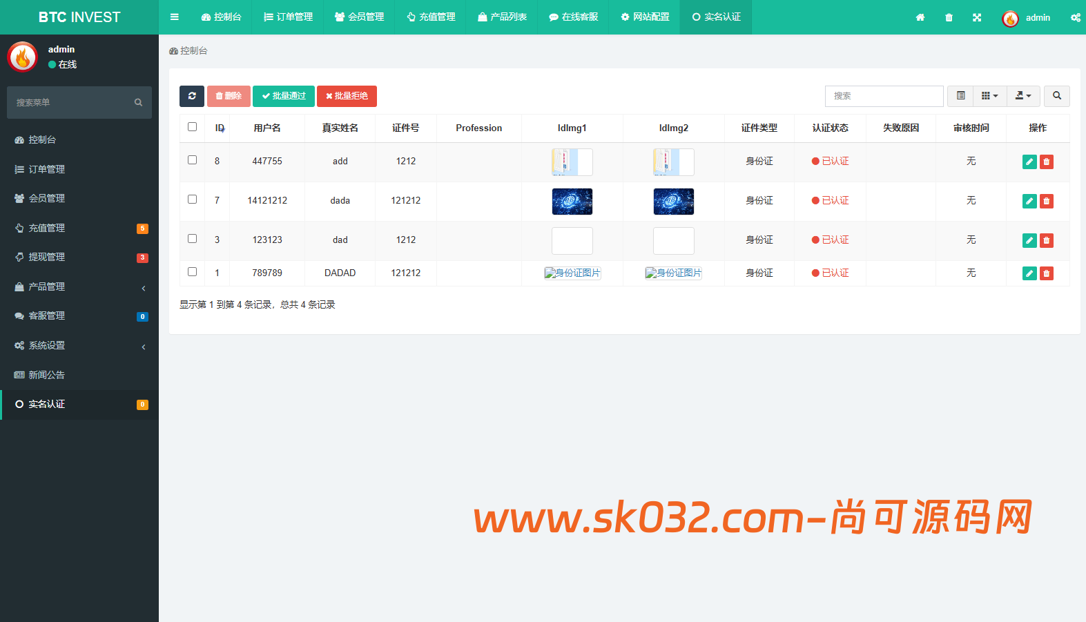Screen dimensions: 1086x622
Task: Delete row with username 14121212
Action: click(1047, 201)
